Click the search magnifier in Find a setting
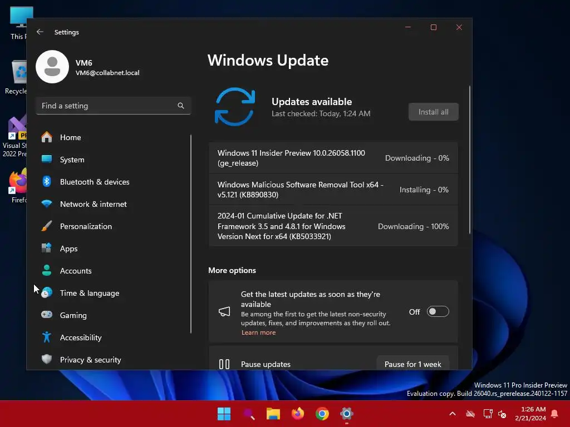Viewport: 570px width, 427px height. coord(181,106)
